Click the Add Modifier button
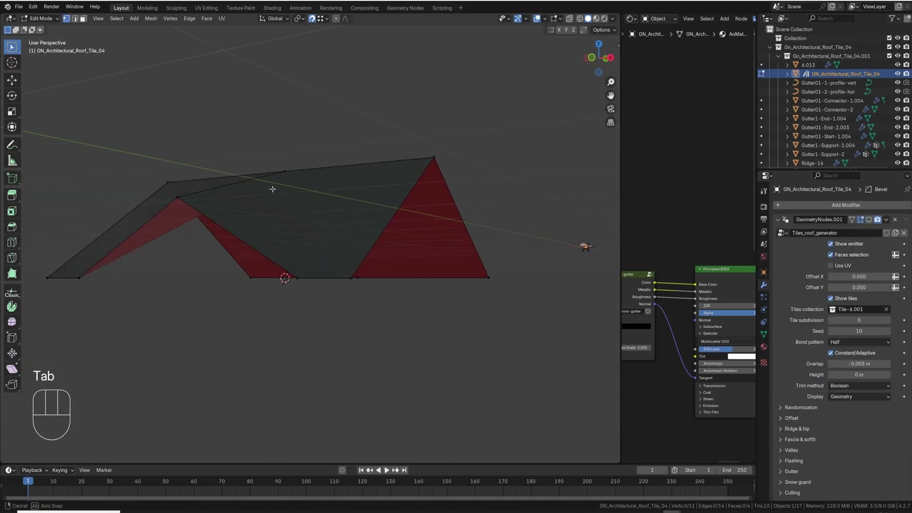 (x=842, y=205)
